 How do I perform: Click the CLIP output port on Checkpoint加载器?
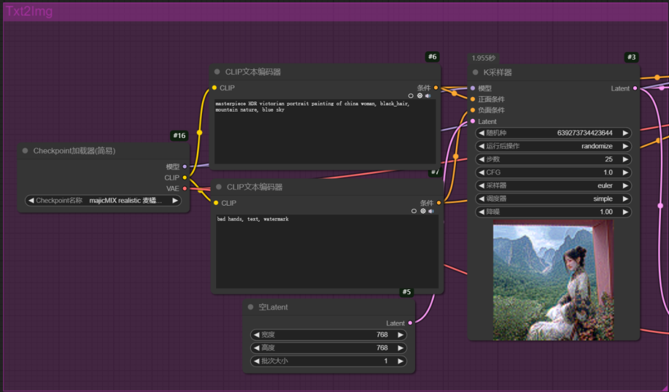185,178
